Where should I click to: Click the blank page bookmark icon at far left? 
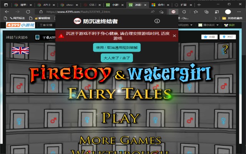(x=5, y=18)
